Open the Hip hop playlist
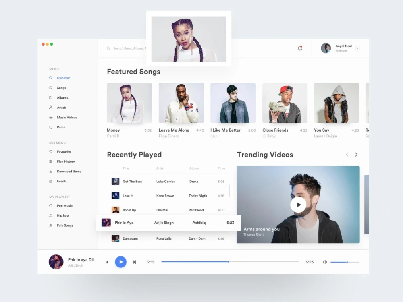The height and width of the screenshot is (302, 403). [63, 215]
